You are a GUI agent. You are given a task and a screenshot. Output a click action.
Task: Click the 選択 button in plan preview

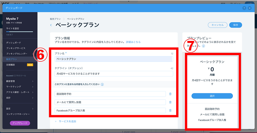212,96
